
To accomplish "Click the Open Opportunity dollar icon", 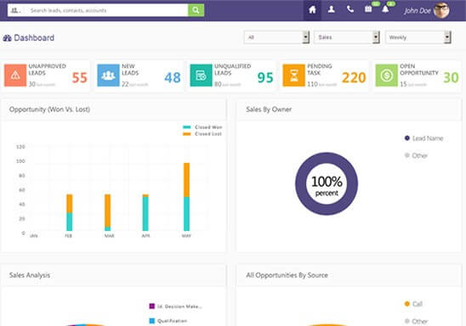I will click(x=386, y=76).
